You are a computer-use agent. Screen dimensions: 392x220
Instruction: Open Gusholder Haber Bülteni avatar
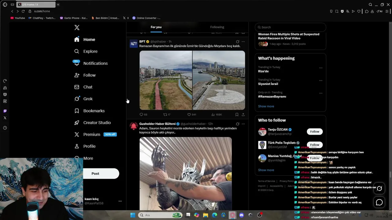point(134,126)
